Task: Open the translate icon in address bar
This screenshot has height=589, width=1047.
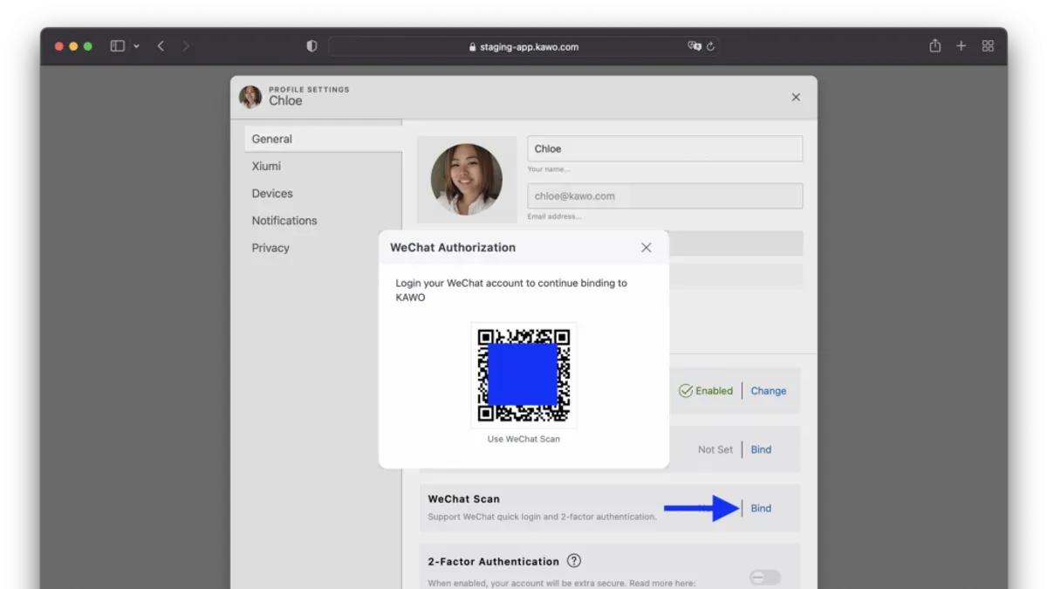Action: (695, 46)
